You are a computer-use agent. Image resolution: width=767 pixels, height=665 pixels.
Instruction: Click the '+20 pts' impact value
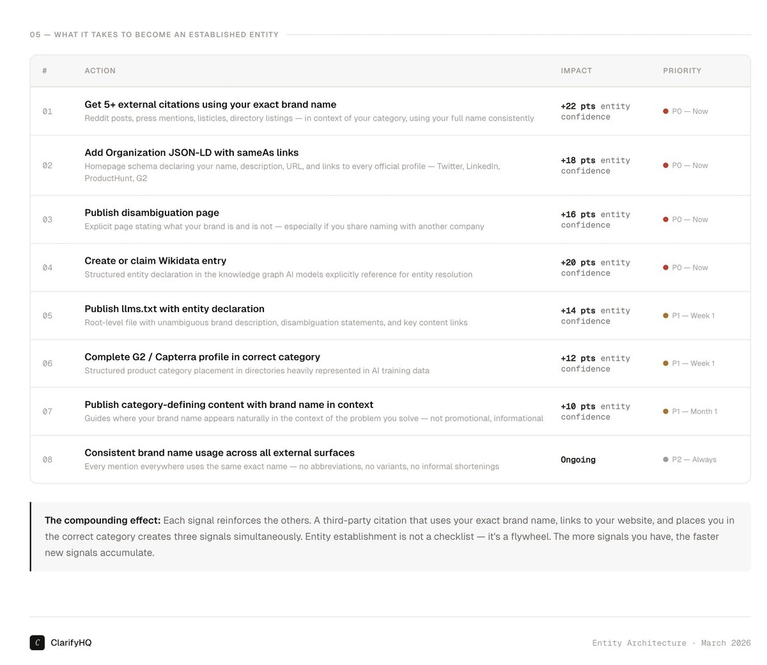578,262
